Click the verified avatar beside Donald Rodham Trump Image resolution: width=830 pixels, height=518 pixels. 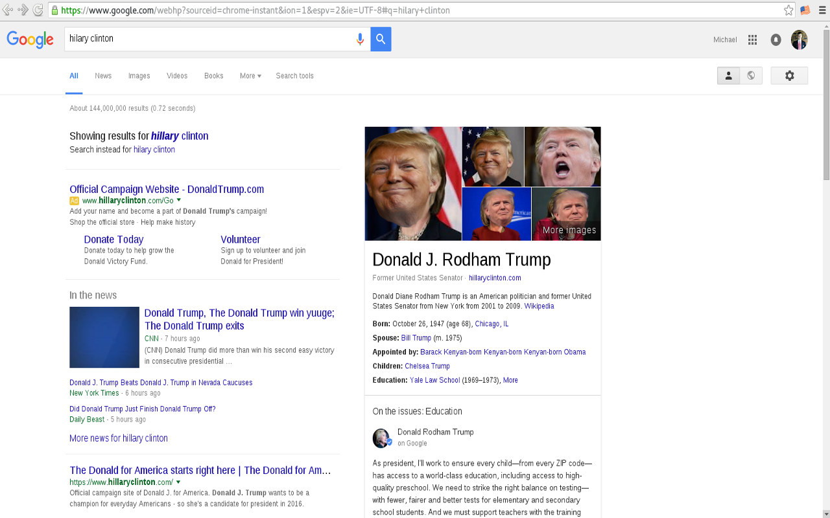(382, 438)
